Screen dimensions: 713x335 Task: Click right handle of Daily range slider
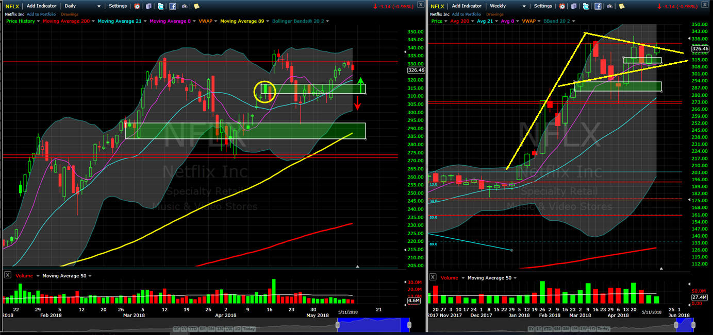[409, 325]
